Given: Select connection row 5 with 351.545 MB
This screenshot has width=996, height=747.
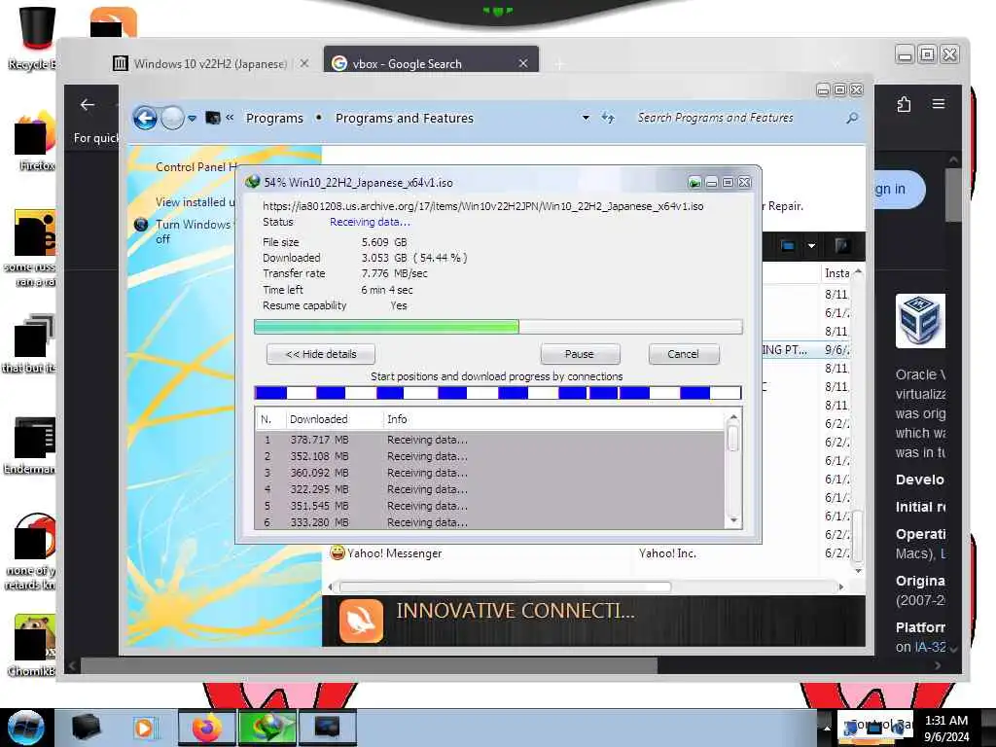Looking at the screenshot, I should (490, 506).
